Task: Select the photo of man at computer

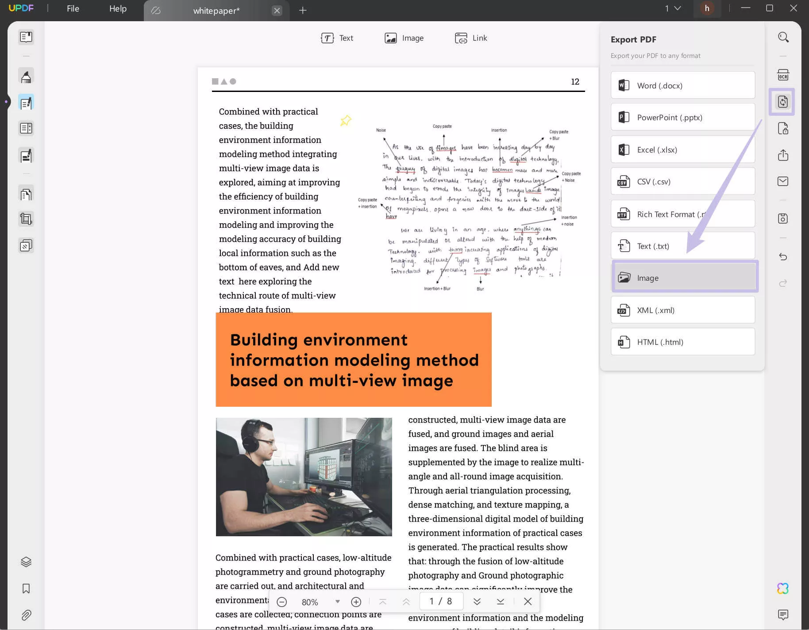Action: tap(304, 477)
